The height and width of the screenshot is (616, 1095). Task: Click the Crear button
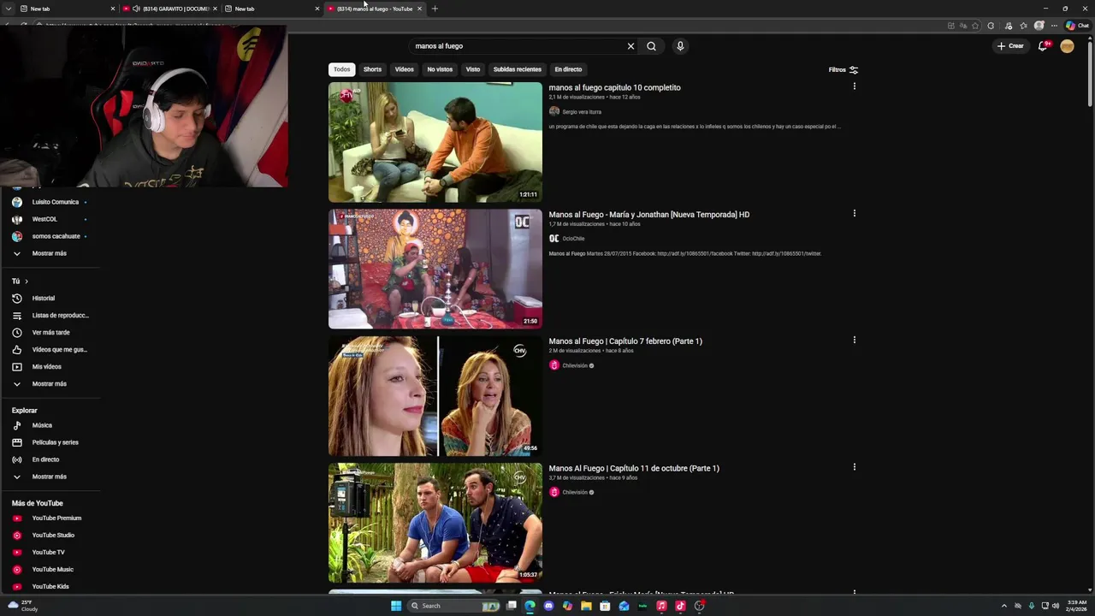[1010, 46]
